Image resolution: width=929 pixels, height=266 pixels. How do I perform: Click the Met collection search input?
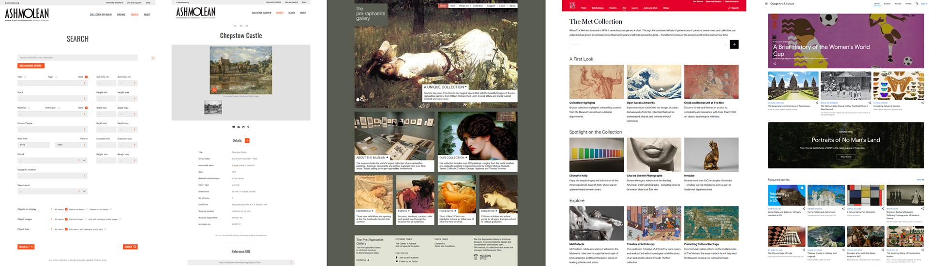[x=649, y=44]
